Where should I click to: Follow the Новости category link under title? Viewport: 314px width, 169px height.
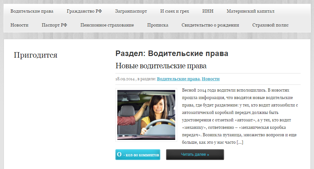(211, 79)
